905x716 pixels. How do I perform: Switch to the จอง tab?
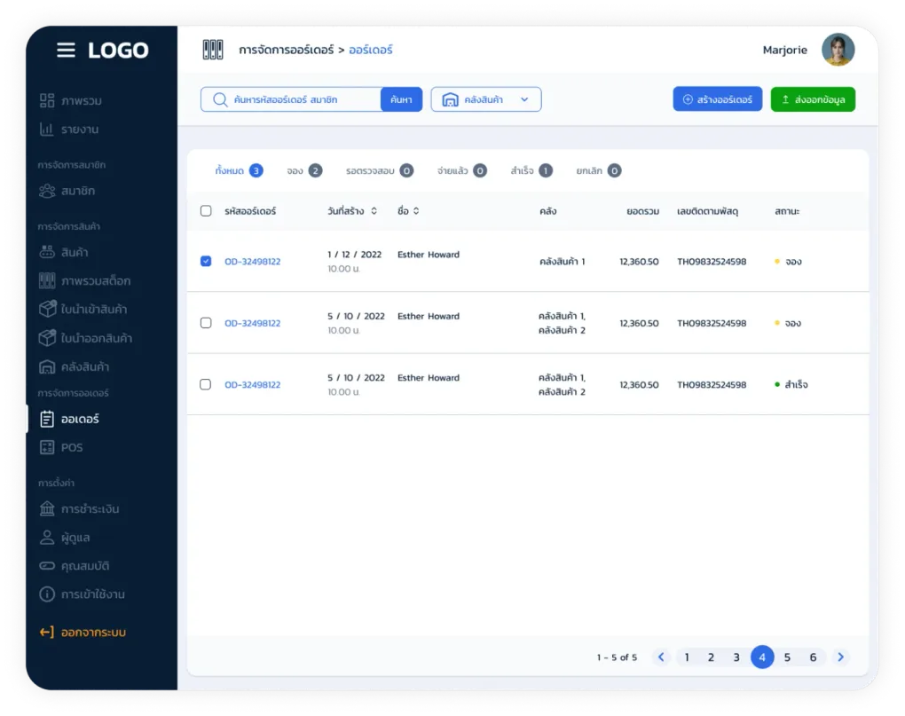pyautogui.click(x=304, y=170)
